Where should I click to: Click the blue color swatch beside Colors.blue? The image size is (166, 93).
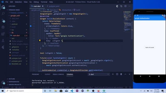click(31, 26)
